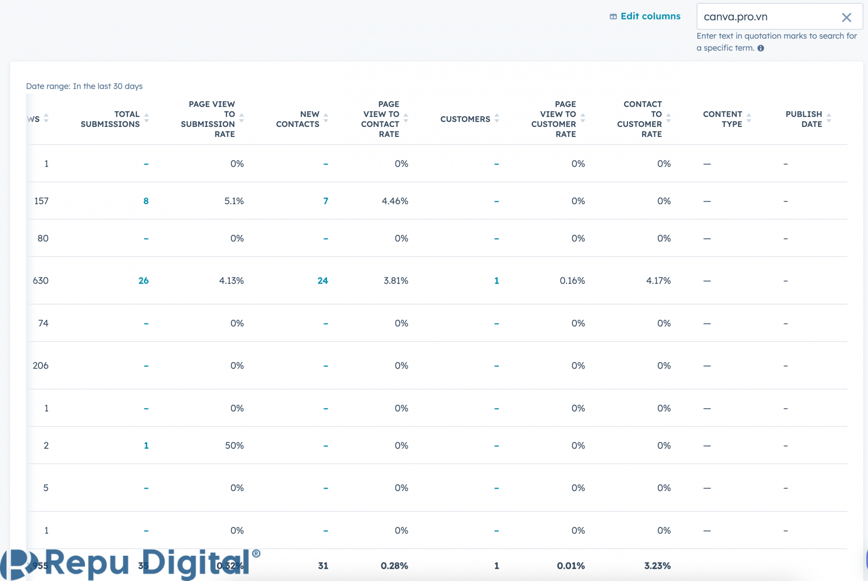Image resolution: width=868 pixels, height=581 pixels.
Task: Click the 4.13% submission rate cell
Action: pyautogui.click(x=231, y=281)
